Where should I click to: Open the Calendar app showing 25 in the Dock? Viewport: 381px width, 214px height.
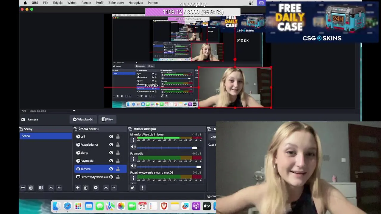pyautogui.click(x=143, y=206)
